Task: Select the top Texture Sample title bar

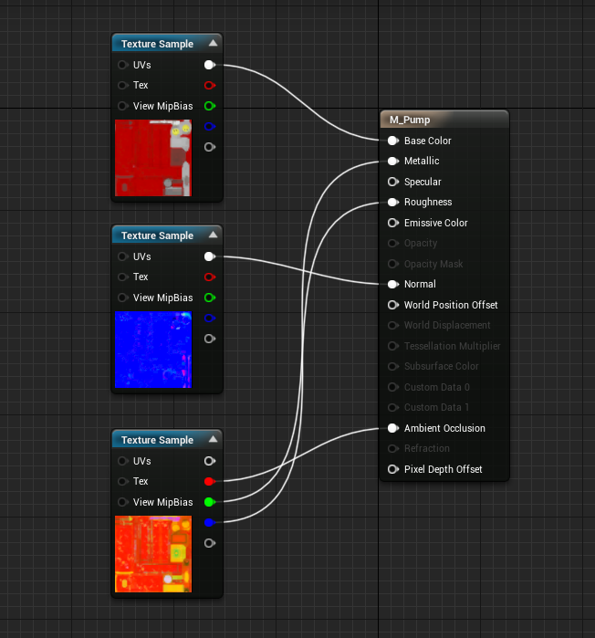Action: [167, 44]
